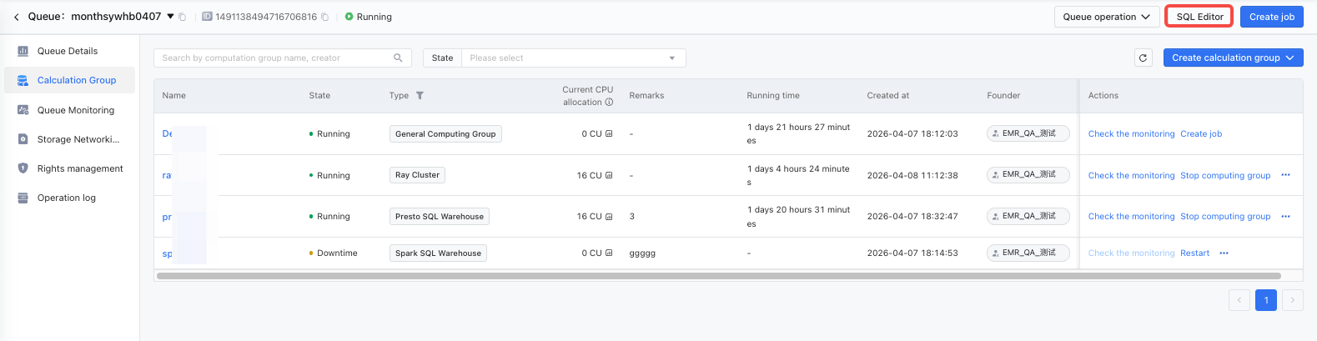Open the Create calculation group dropdown
The height and width of the screenshot is (341, 1317).
tap(1233, 58)
